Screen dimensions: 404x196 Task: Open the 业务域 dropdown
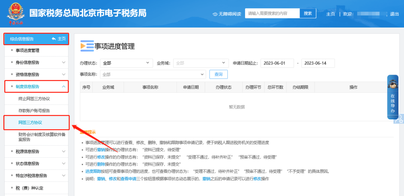click(201, 63)
